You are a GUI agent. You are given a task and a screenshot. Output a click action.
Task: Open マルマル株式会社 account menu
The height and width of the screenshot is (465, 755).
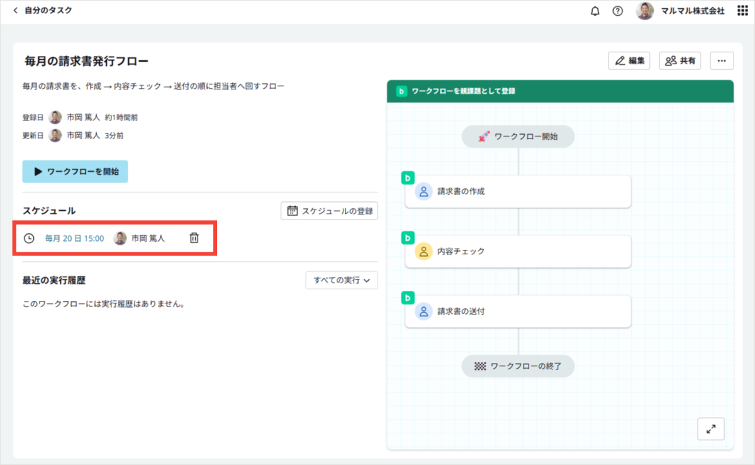click(x=692, y=11)
